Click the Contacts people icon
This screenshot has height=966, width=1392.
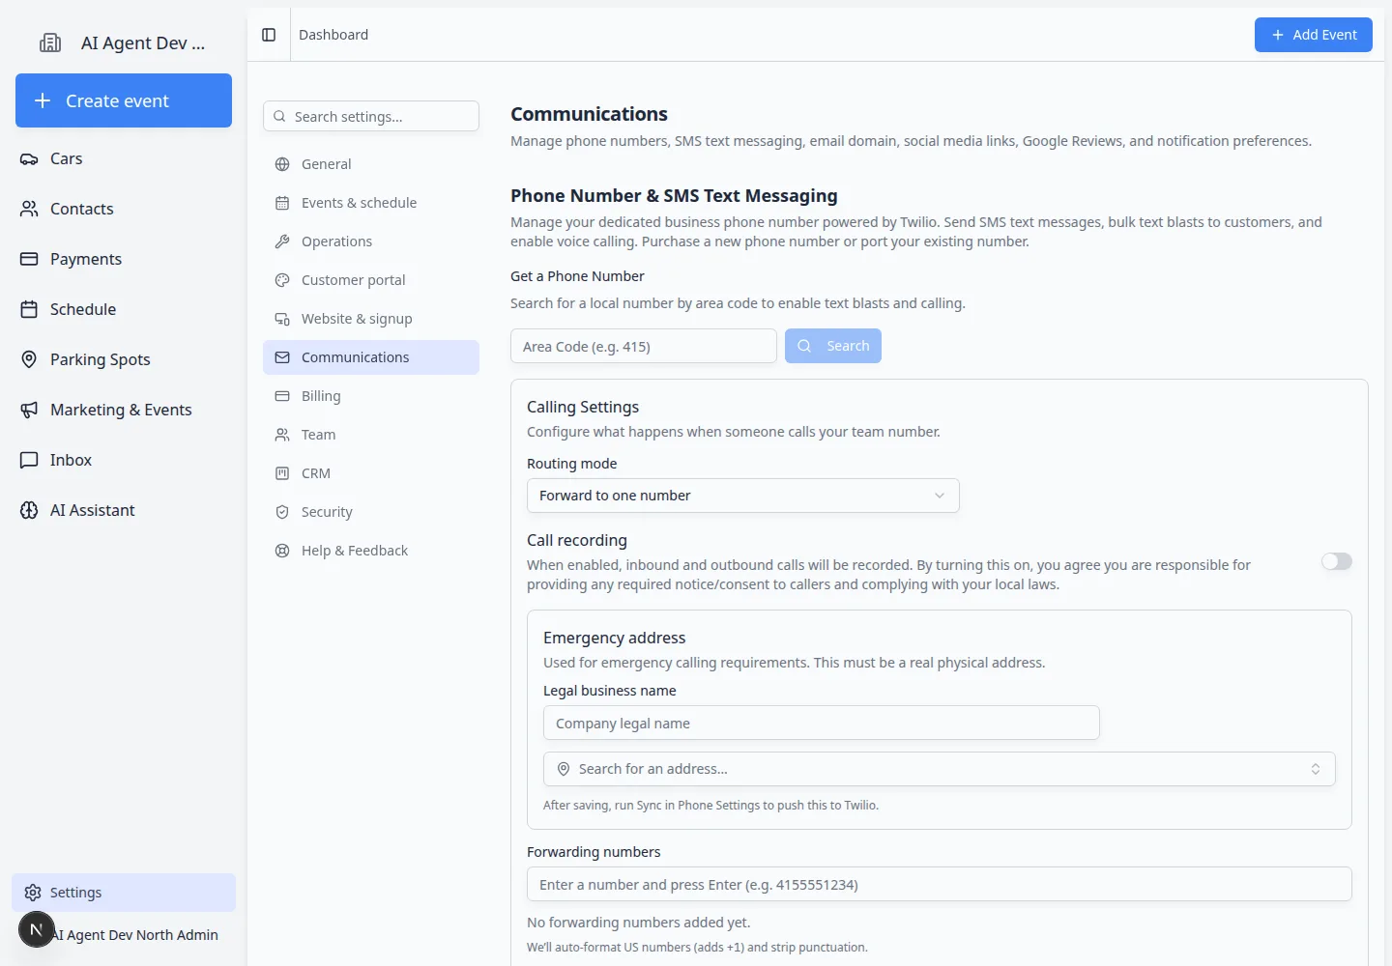tap(29, 209)
